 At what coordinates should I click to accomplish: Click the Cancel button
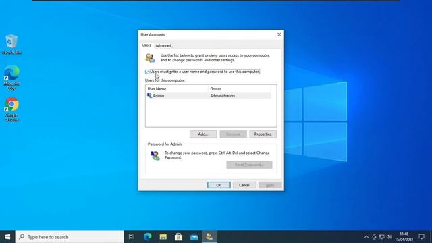coord(244,185)
